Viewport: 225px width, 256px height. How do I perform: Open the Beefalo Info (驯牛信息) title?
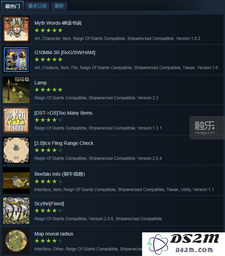click(60, 174)
